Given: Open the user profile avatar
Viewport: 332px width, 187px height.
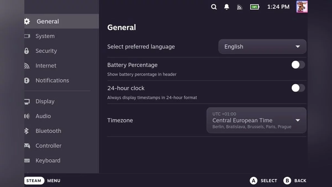Looking at the screenshot, I should tap(302, 7).
